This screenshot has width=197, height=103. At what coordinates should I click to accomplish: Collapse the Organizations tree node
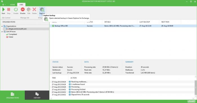coord(2,26)
